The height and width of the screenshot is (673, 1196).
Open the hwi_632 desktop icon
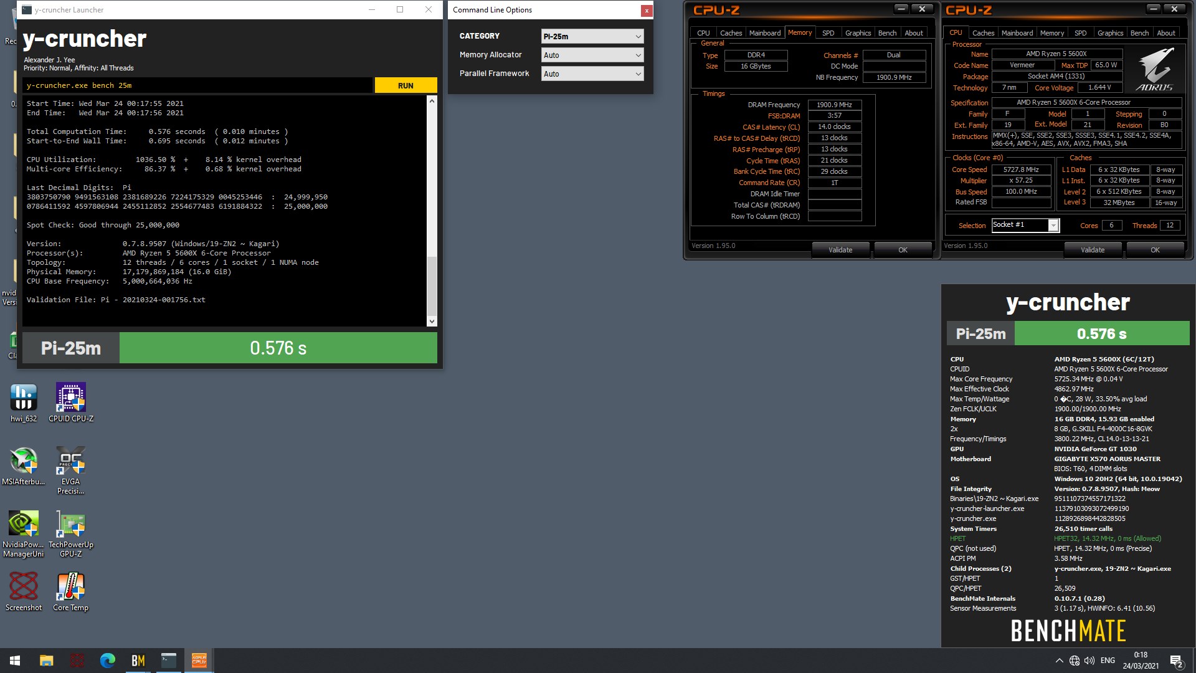(24, 403)
